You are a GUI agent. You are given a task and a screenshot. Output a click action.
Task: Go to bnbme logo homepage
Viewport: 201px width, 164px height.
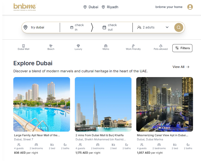tap(25, 7)
